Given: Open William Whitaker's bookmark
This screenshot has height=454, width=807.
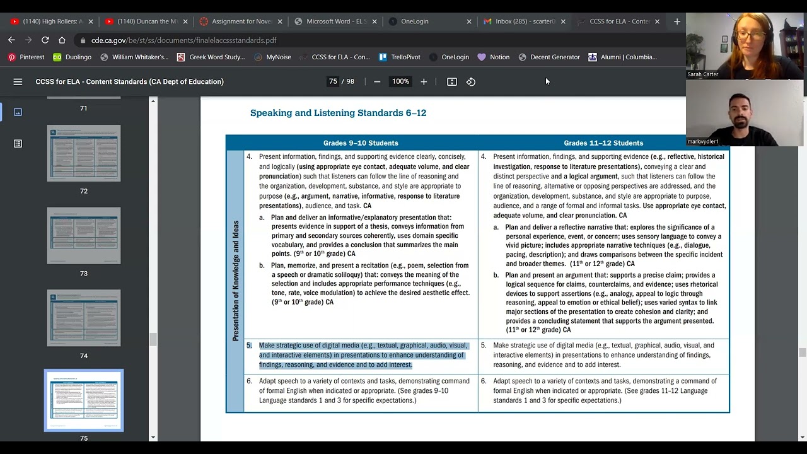Looking at the screenshot, I should tap(134, 57).
